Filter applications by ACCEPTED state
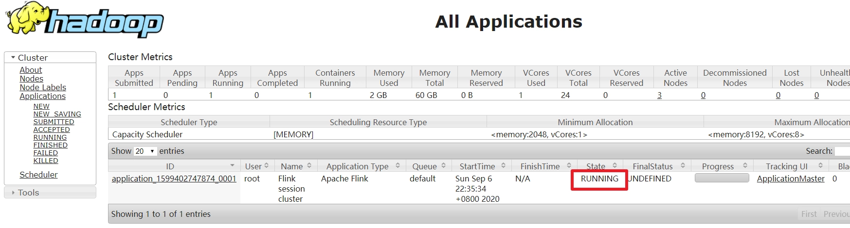The height and width of the screenshot is (228, 850). (x=52, y=130)
